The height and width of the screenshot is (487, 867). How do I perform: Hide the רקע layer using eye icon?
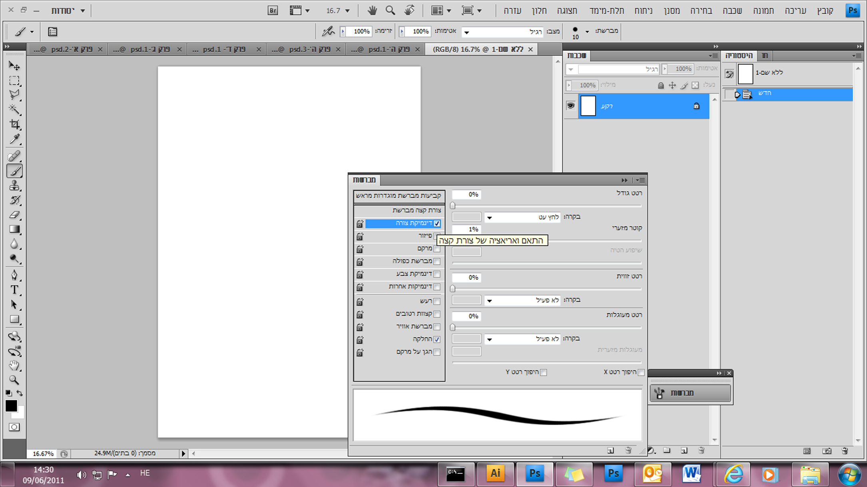pyautogui.click(x=570, y=106)
